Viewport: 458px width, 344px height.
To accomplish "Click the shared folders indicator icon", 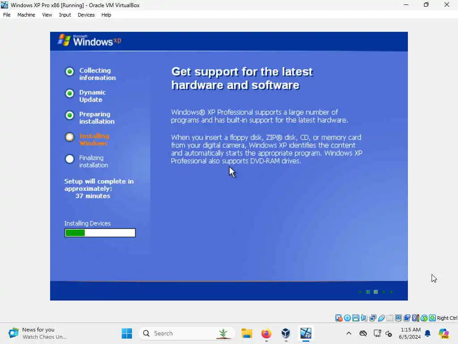I will click(x=390, y=318).
